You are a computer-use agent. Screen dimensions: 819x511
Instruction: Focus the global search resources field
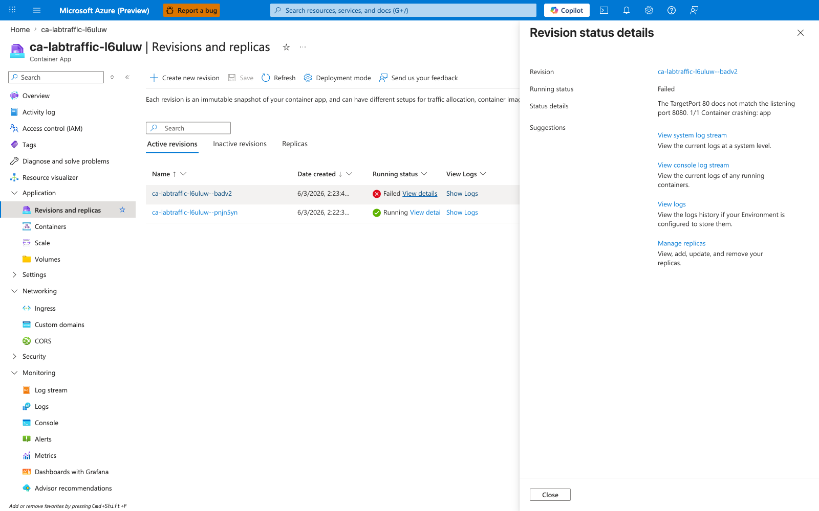(x=403, y=10)
